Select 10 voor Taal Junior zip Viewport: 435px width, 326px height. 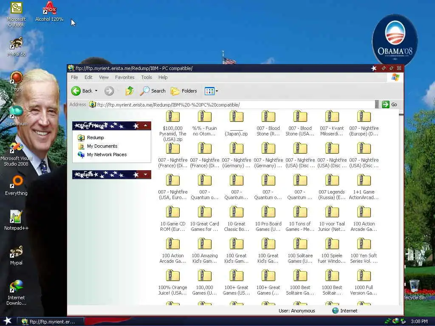click(332, 219)
